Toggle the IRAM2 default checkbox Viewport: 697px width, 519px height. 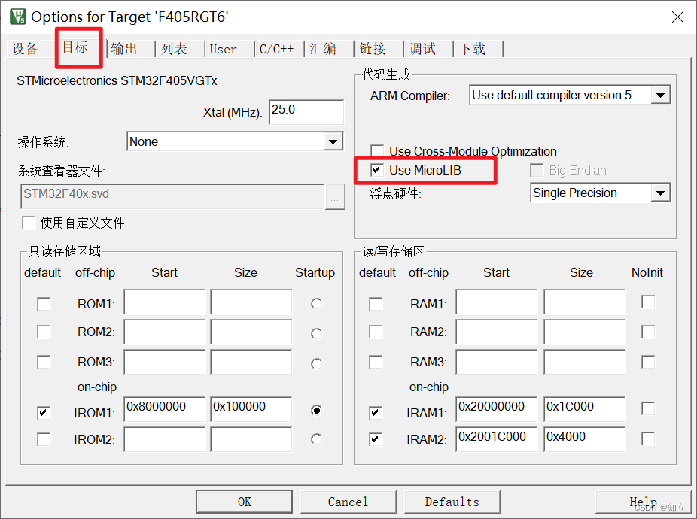click(x=376, y=439)
